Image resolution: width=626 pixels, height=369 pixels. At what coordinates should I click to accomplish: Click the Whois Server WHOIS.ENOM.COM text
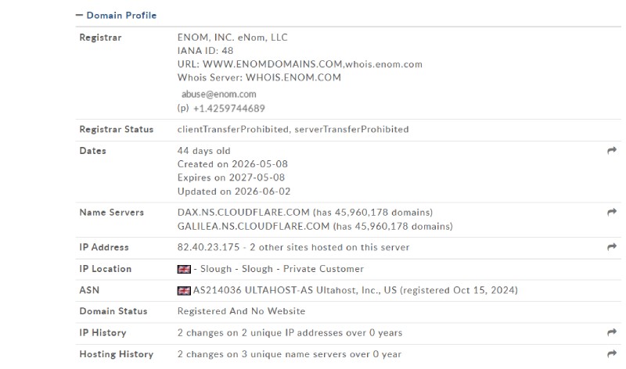pyautogui.click(x=260, y=77)
